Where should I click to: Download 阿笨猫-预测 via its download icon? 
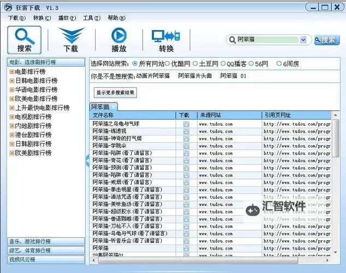click(x=186, y=168)
